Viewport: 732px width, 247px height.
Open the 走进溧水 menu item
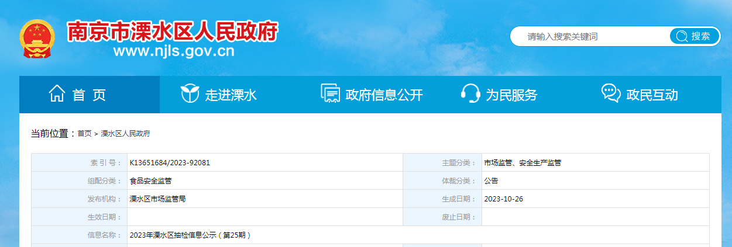[231, 95]
